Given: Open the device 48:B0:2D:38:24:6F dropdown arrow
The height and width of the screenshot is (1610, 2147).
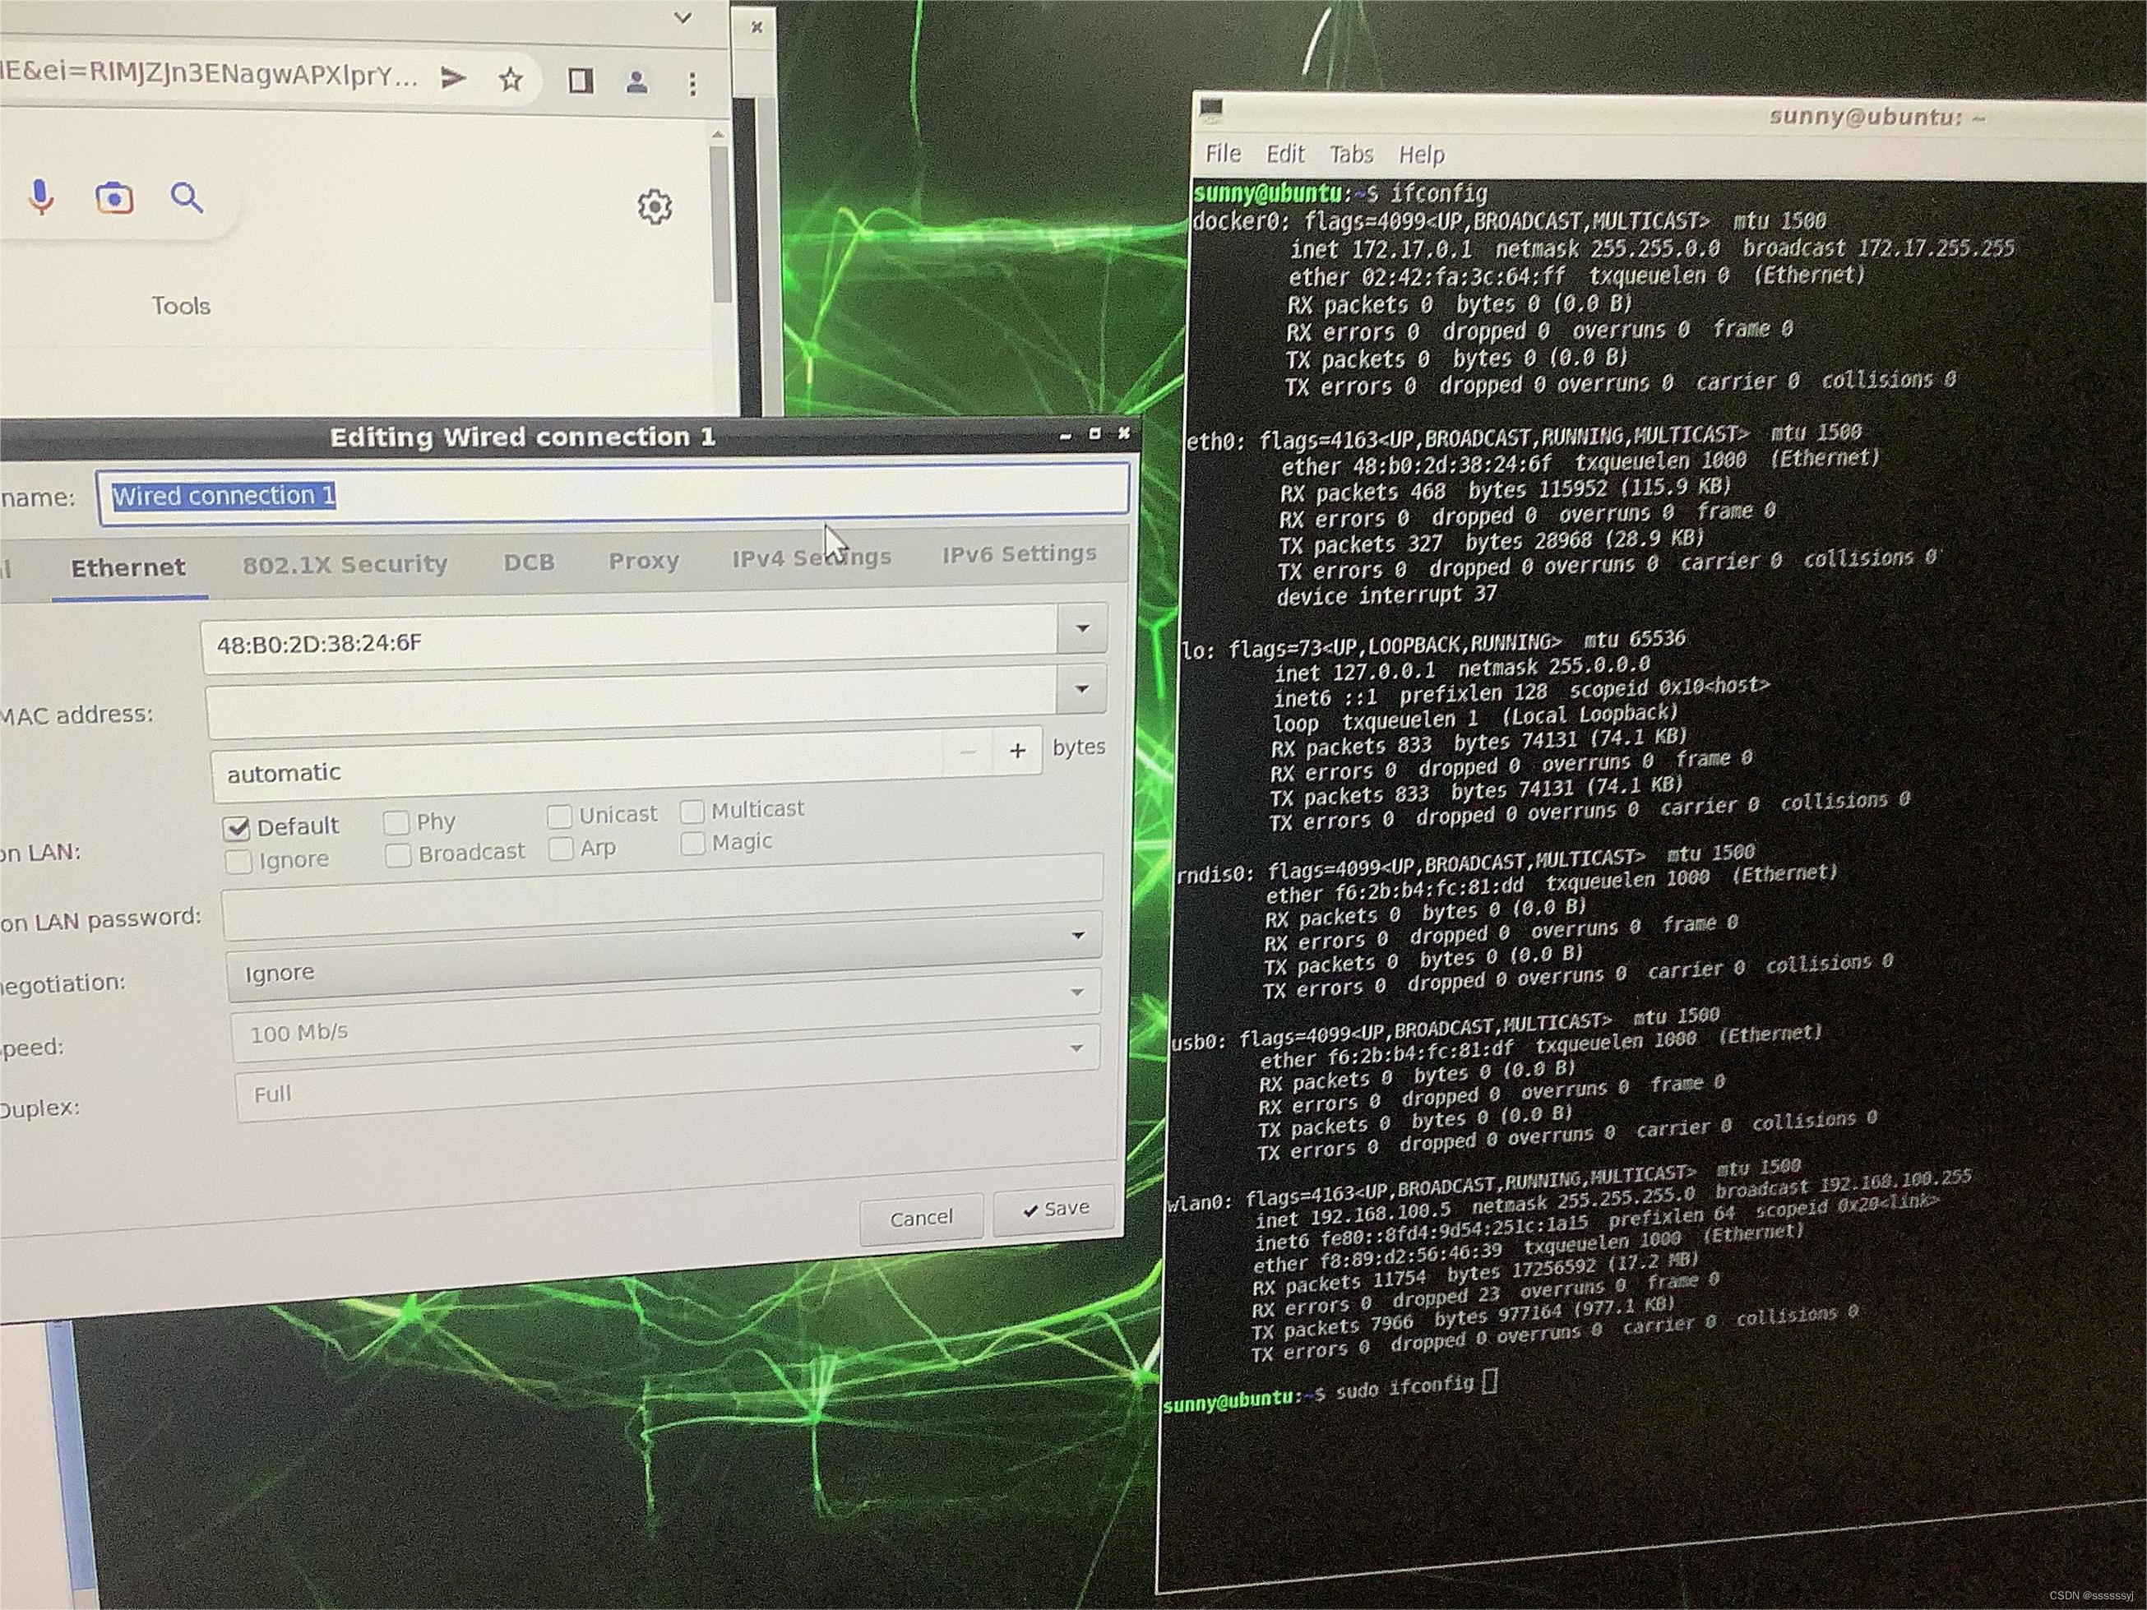Looking at the screenshot, I should [x=1082, y=629].
